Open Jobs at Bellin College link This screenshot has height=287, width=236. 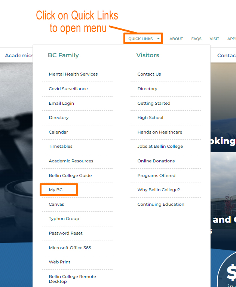(160, 146)
